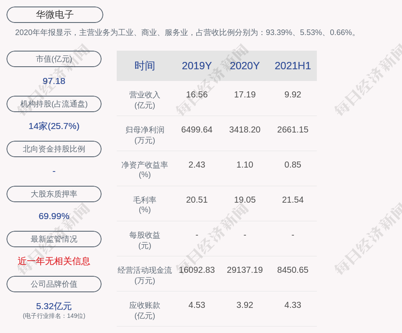Select the 营业收入(亿元) row label

pyautogui.click(x=145, y=100)
